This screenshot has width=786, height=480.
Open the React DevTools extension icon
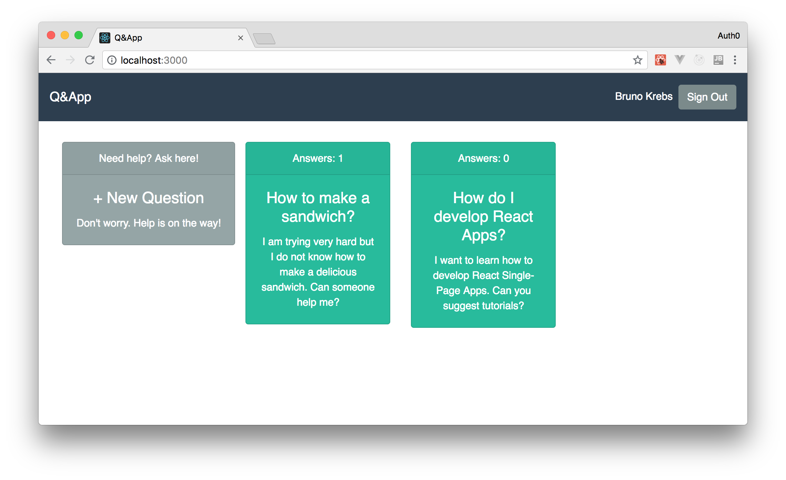point(660,60)
